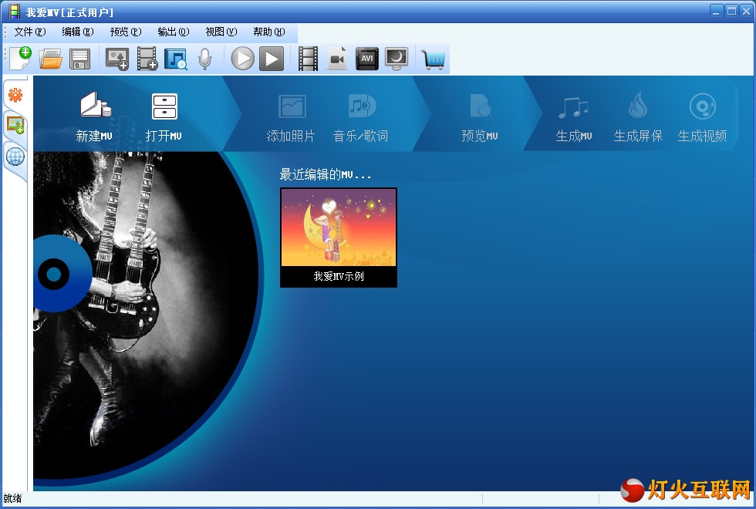
Task: Save using the floppy disk icon
Action: 79,59
